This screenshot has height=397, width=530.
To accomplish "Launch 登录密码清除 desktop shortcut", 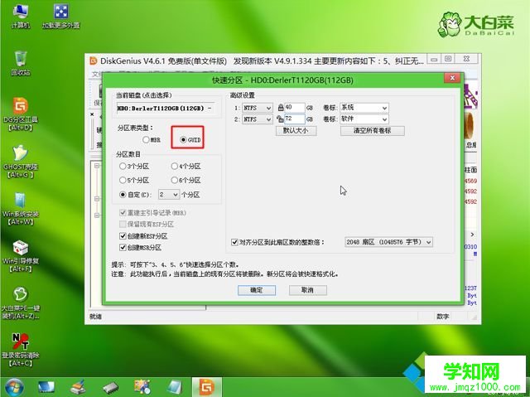I will (21, 350).
